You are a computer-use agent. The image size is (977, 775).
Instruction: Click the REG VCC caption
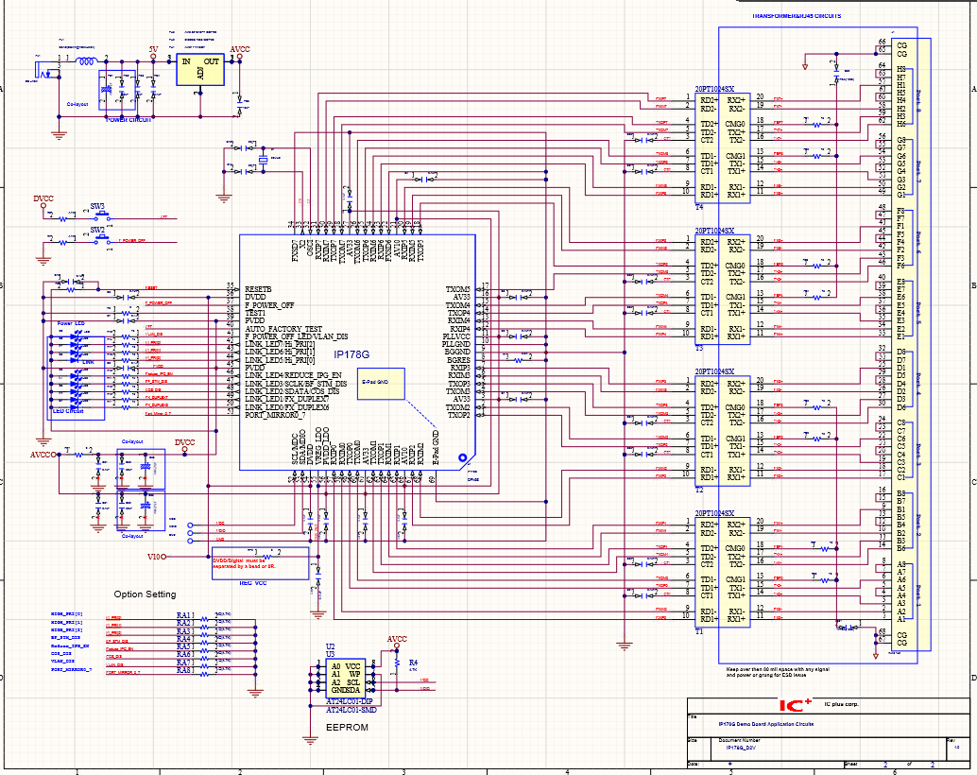[253, 583]
